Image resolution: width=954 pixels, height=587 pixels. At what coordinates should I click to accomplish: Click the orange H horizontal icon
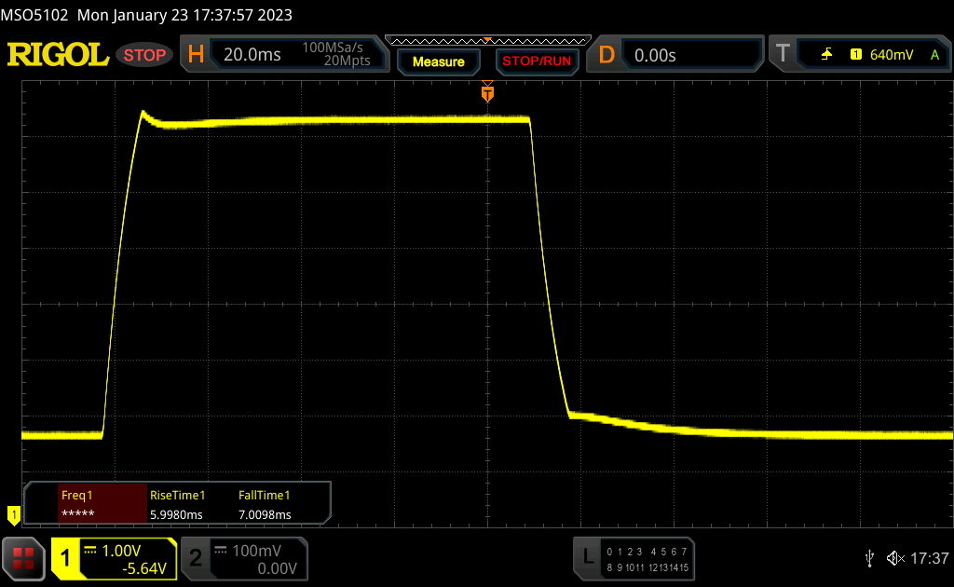pyautogui.click(x=196, y=55)
